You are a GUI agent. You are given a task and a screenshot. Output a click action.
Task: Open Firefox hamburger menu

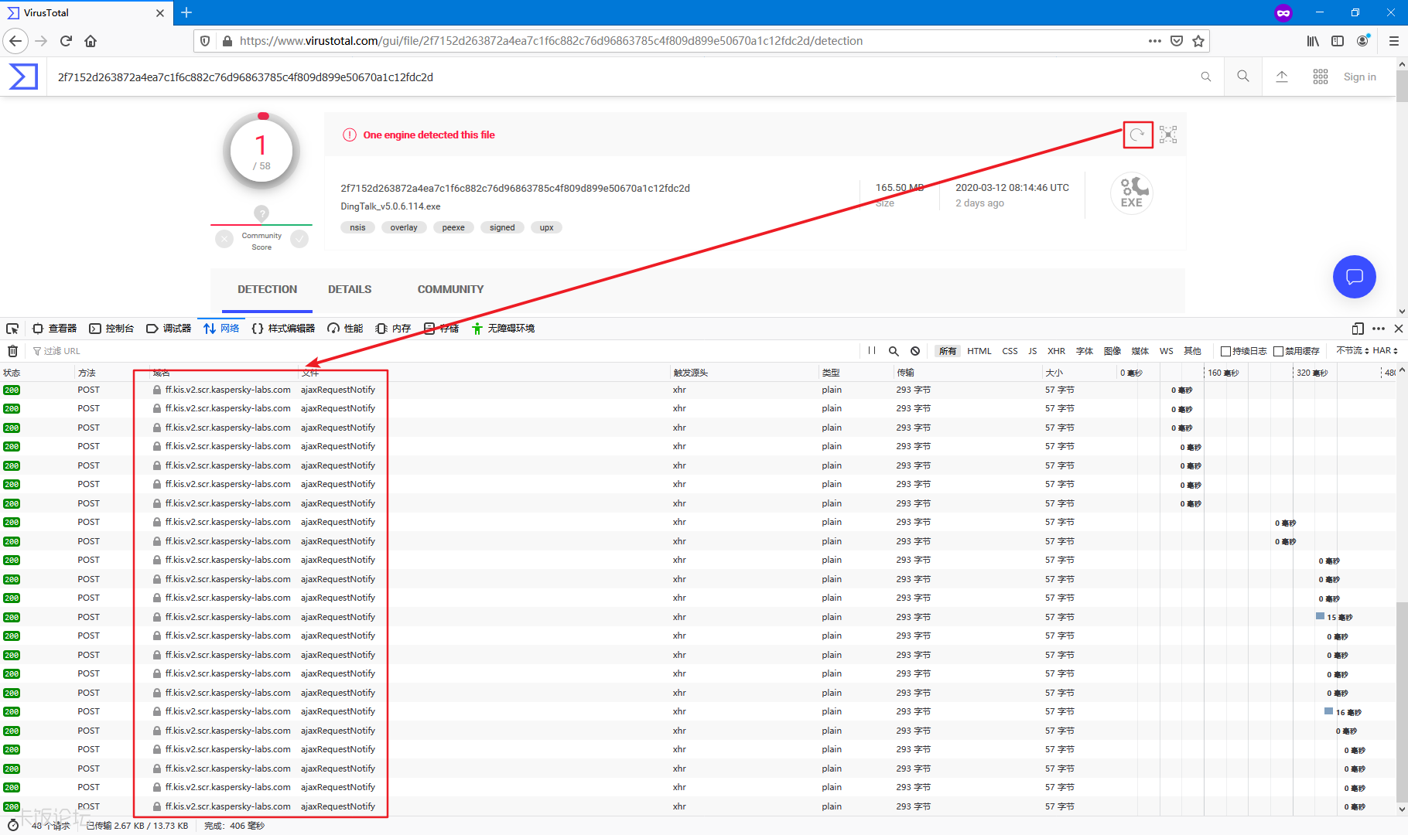1394,41
